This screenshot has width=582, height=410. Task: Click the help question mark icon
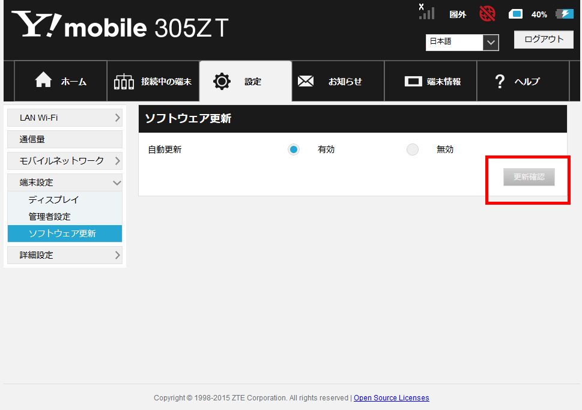click(500, 81)
